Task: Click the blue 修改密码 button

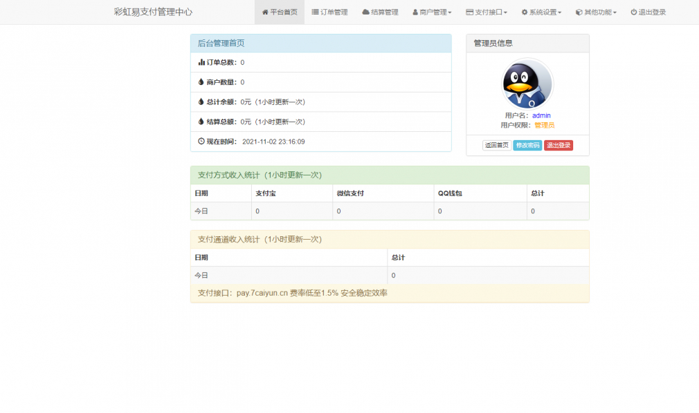Action: [x=528, y=145]
